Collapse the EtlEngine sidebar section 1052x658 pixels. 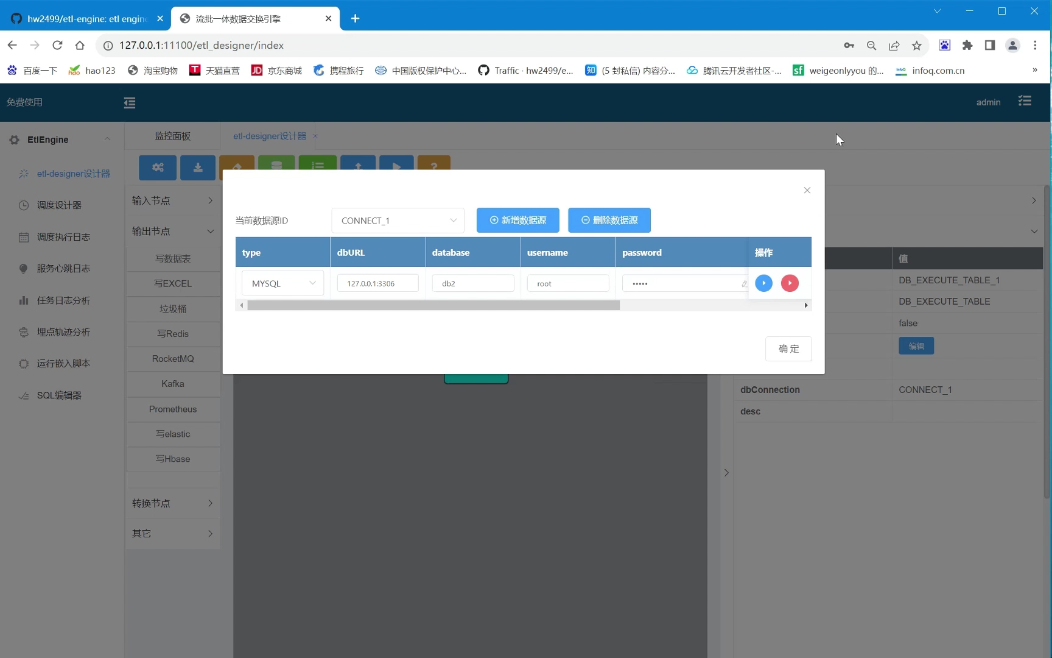point(108,139)
